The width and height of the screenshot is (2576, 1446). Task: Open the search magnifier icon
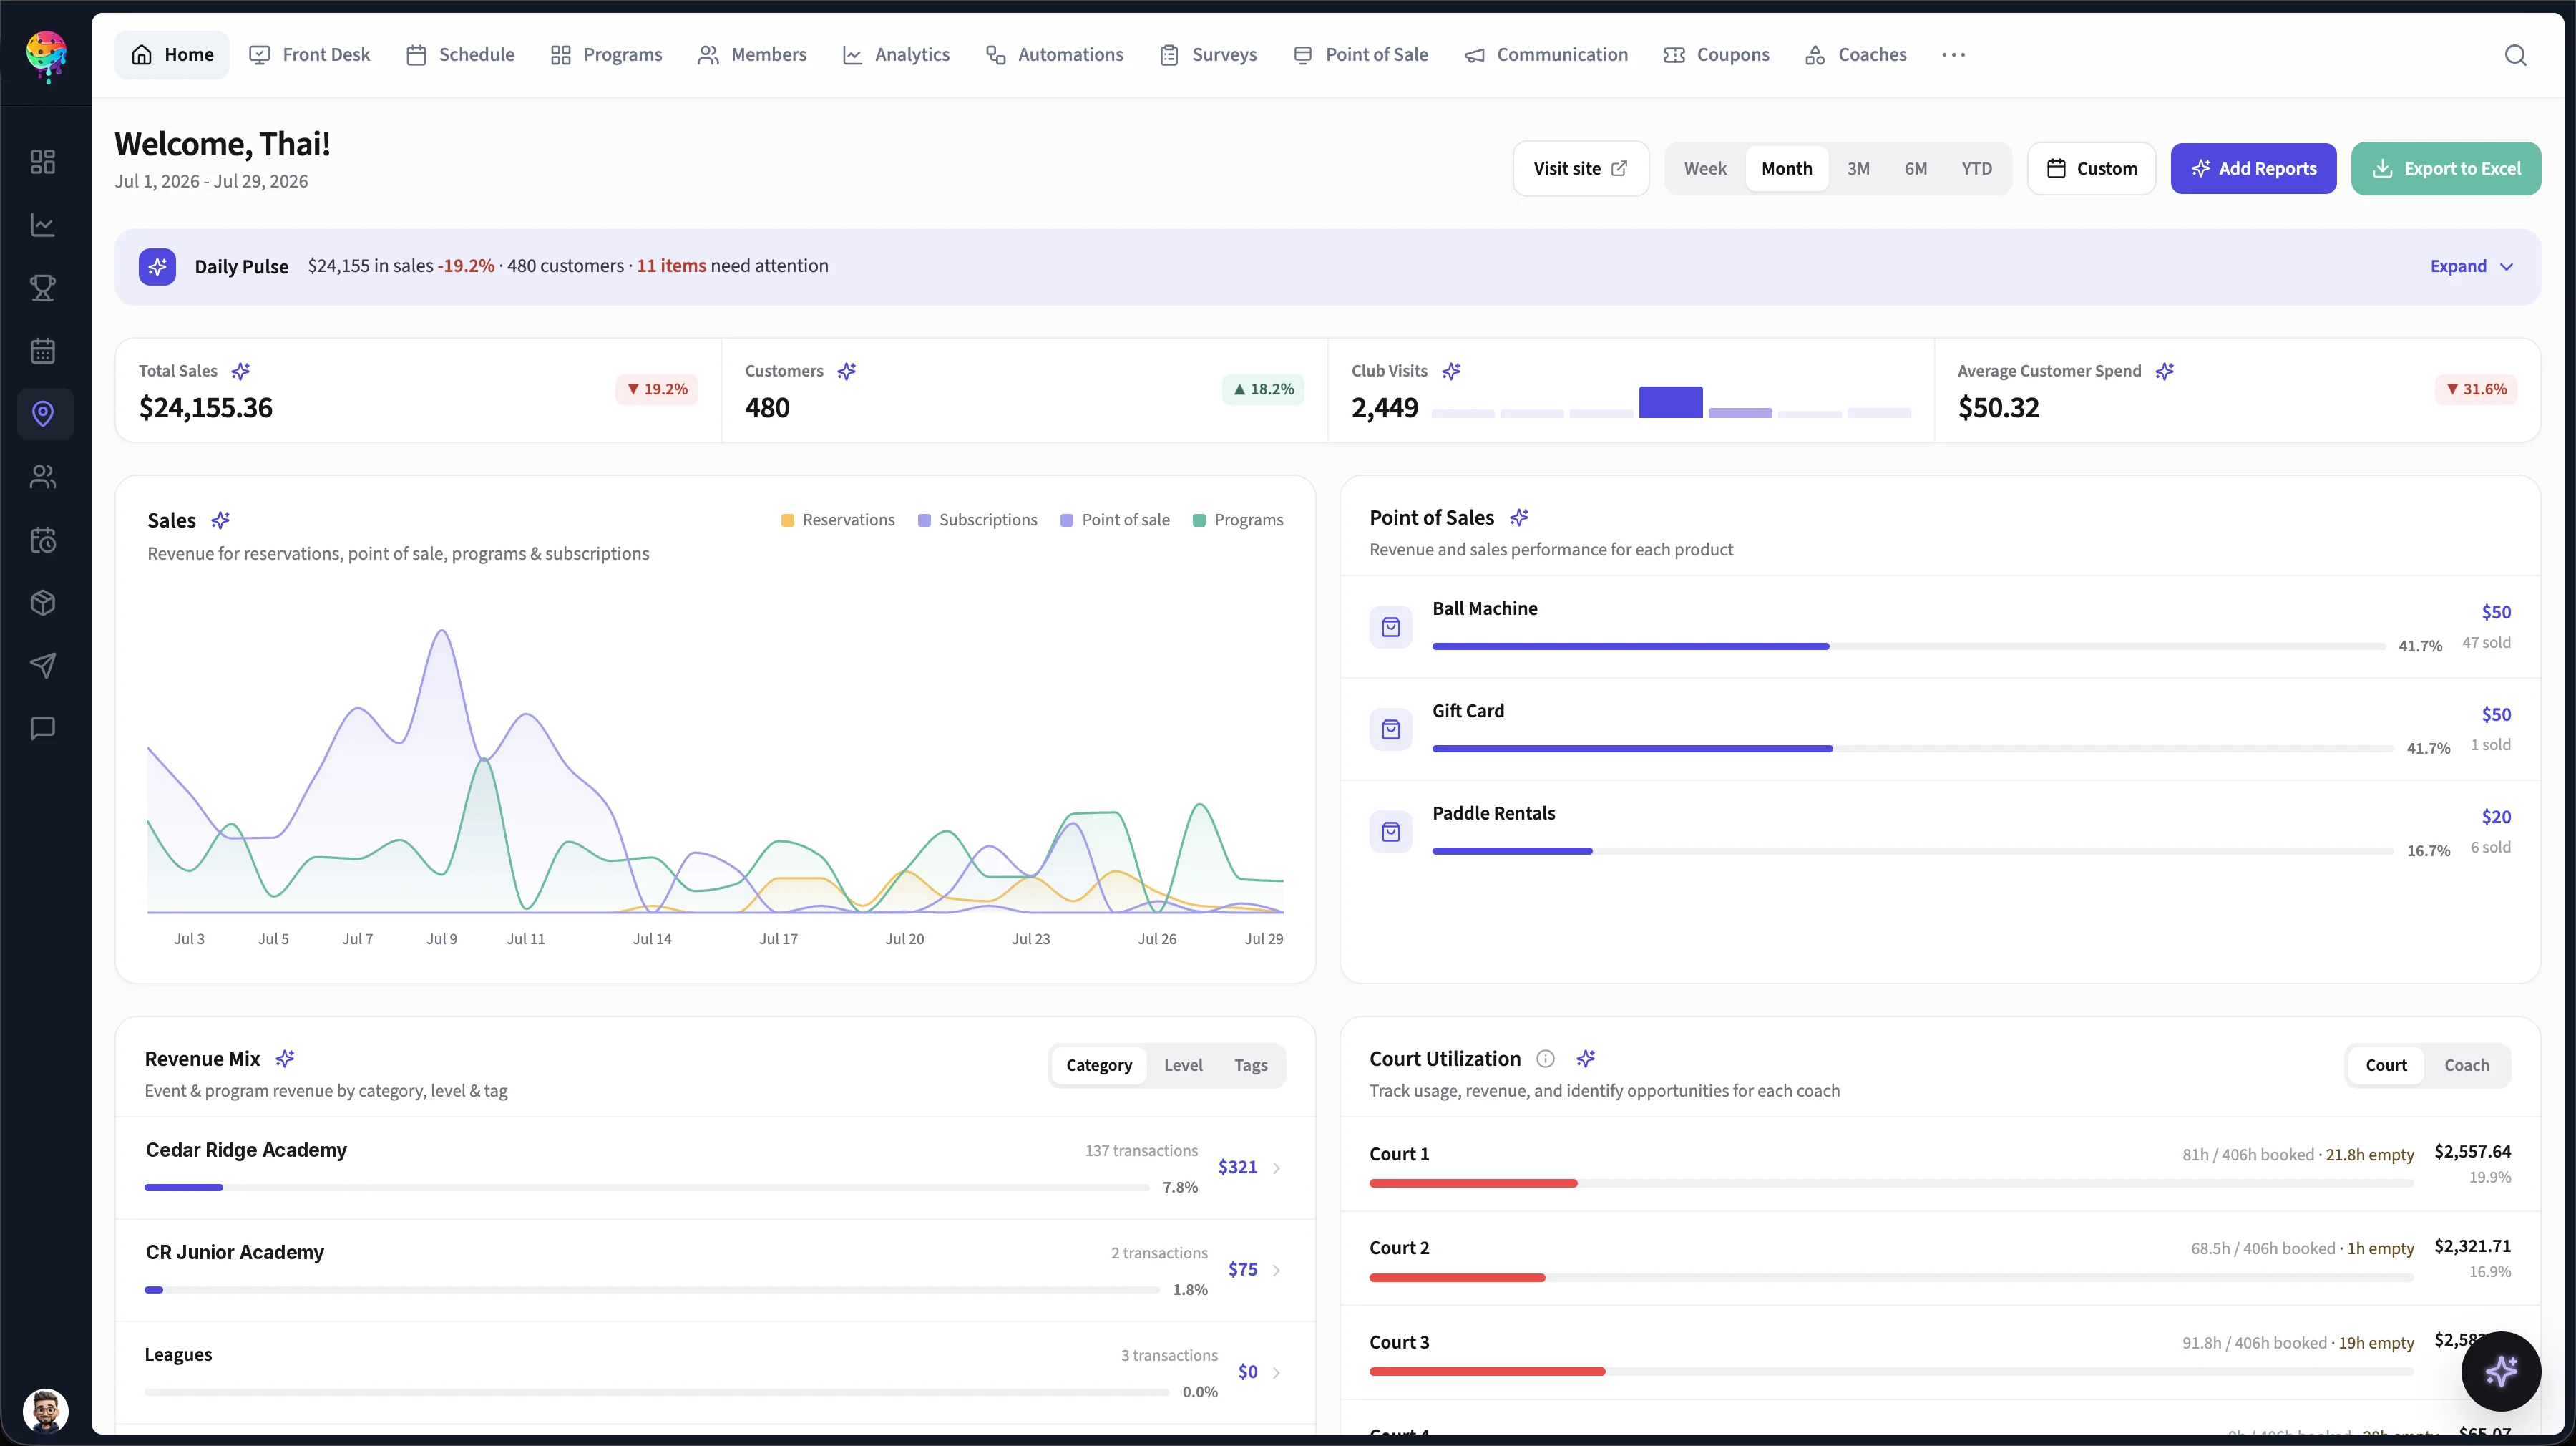tap(2515, 55)
